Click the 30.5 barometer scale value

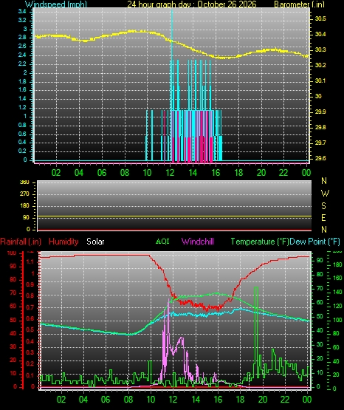click(x=320, y=18)
